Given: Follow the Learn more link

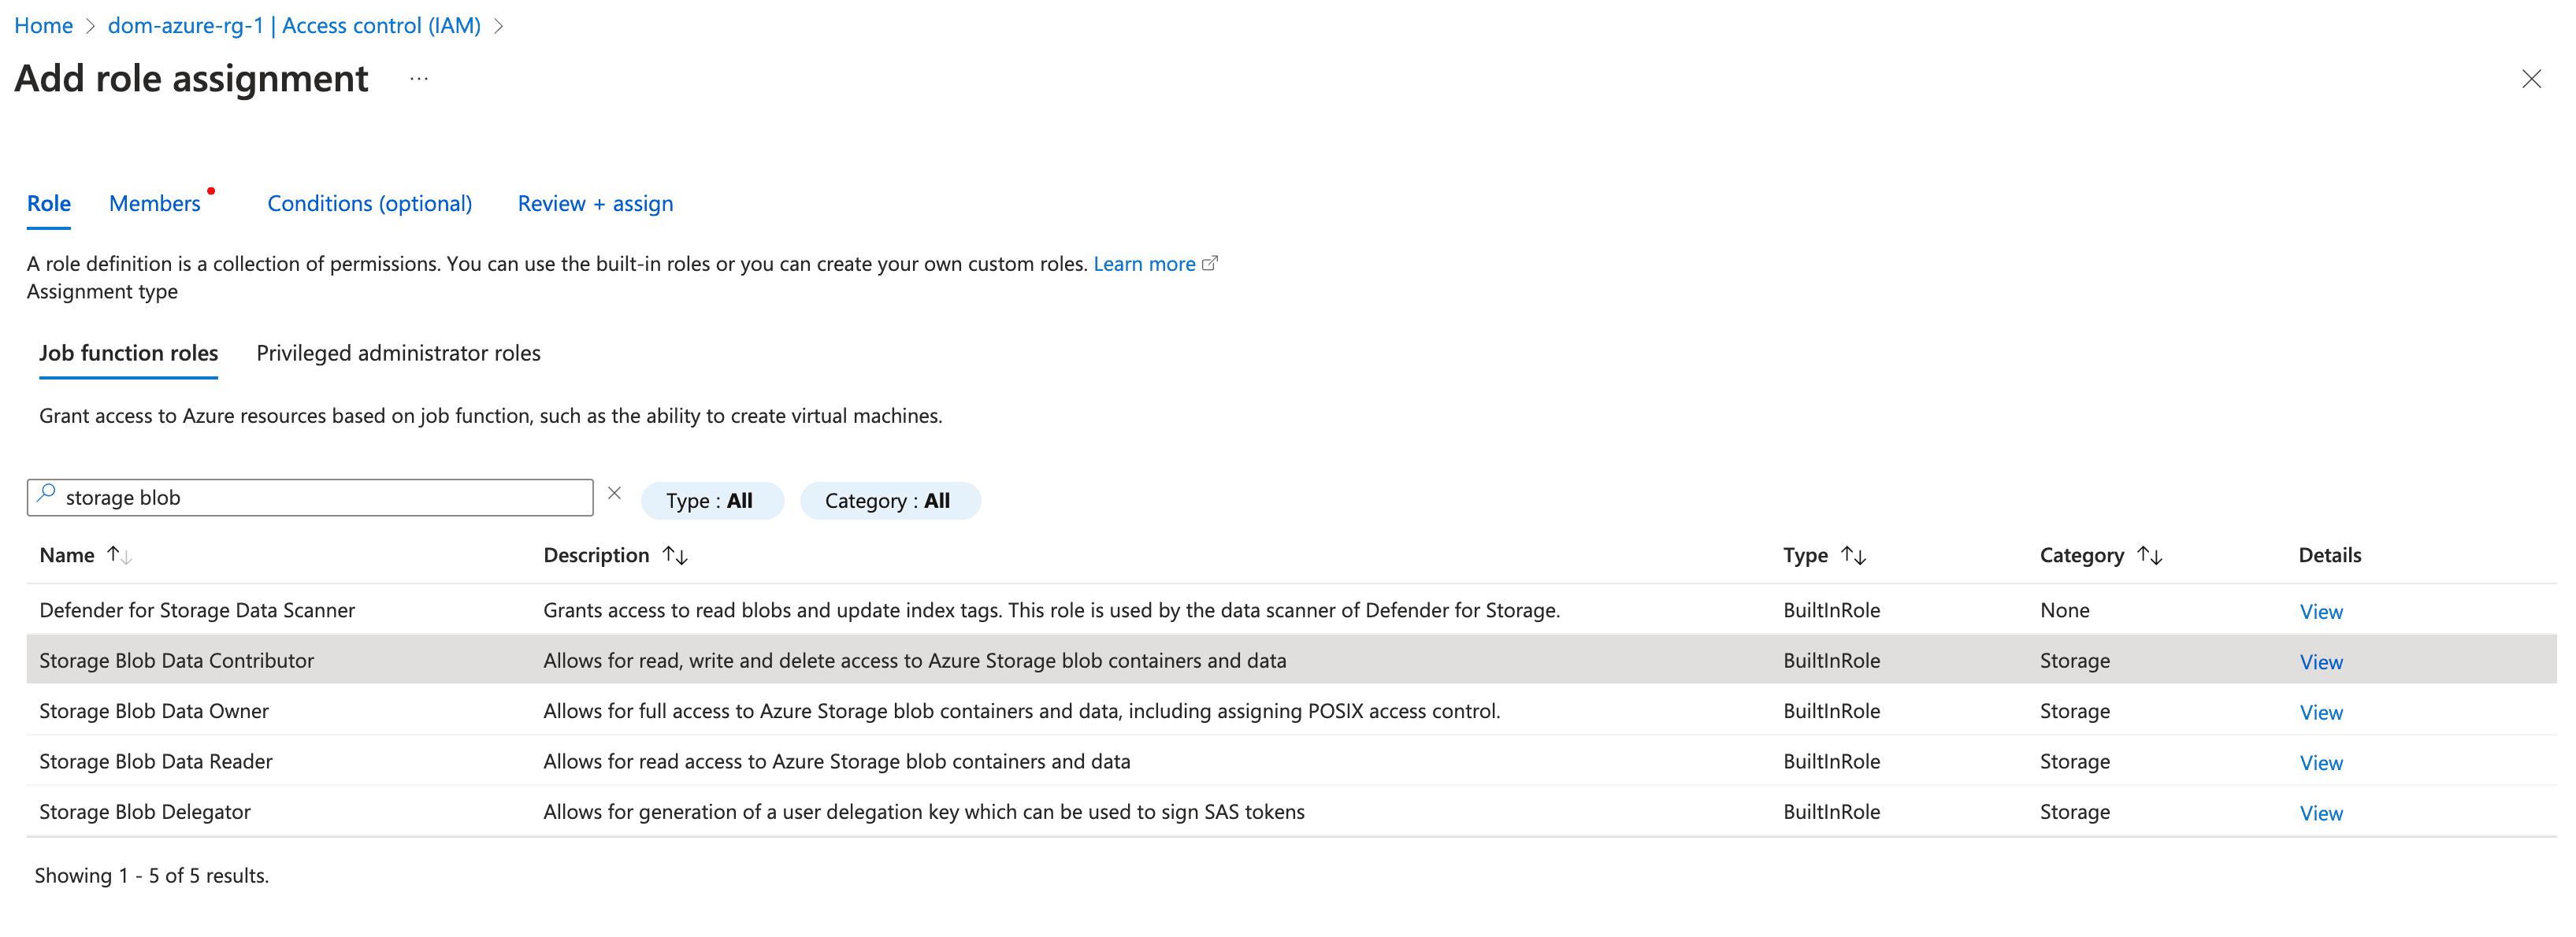Looking at the screenshot, I should coord(1144,264).
